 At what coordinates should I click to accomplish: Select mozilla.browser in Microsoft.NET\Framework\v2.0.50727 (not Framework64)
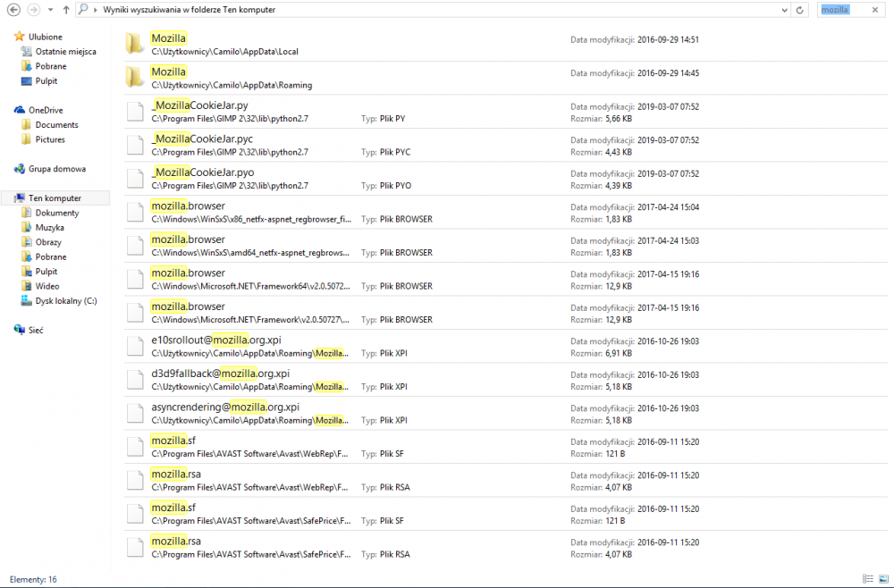click(x=505, y=313)
